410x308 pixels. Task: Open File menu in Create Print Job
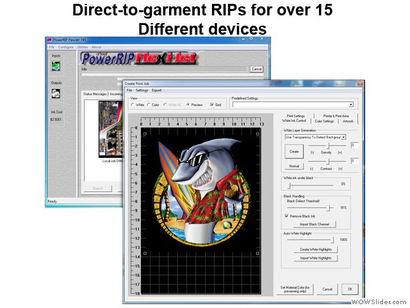coord(129,90)
